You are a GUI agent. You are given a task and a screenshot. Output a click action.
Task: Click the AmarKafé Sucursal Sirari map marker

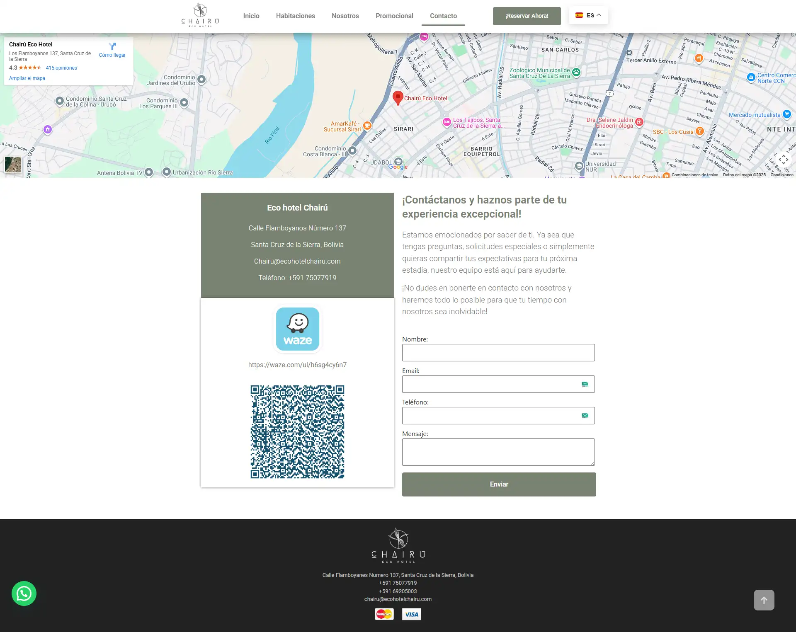tap(367, 125)
